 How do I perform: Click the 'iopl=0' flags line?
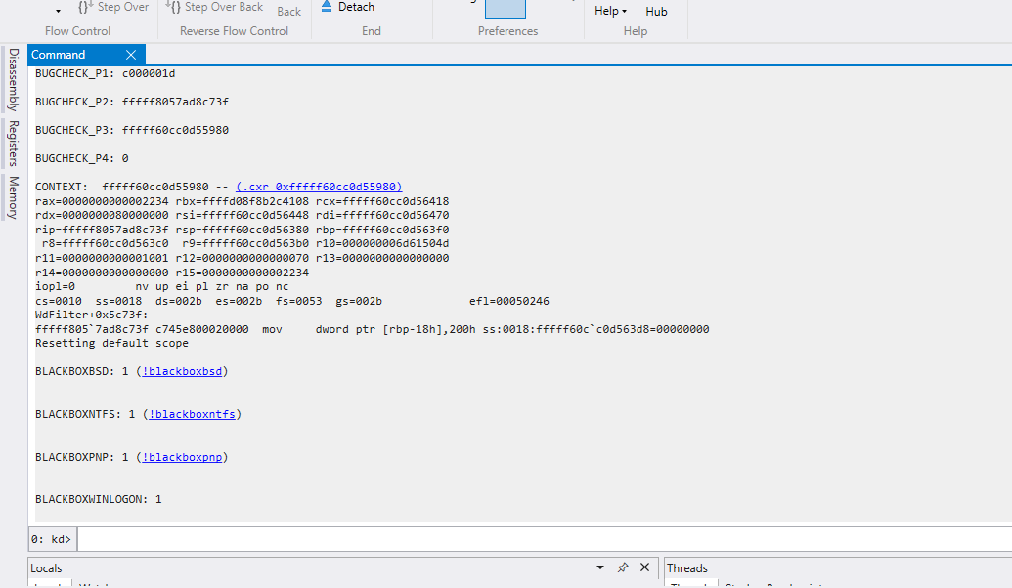[x=162, y=286]
